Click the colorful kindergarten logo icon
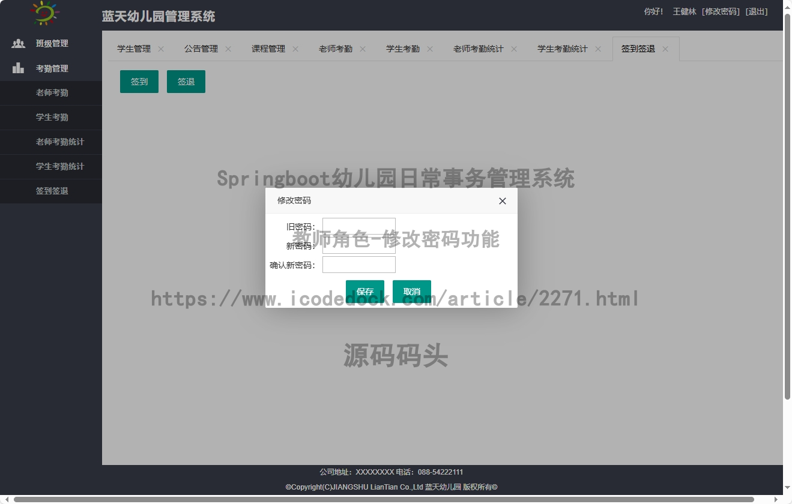792x504 pixels. click(x=44, y=13)
